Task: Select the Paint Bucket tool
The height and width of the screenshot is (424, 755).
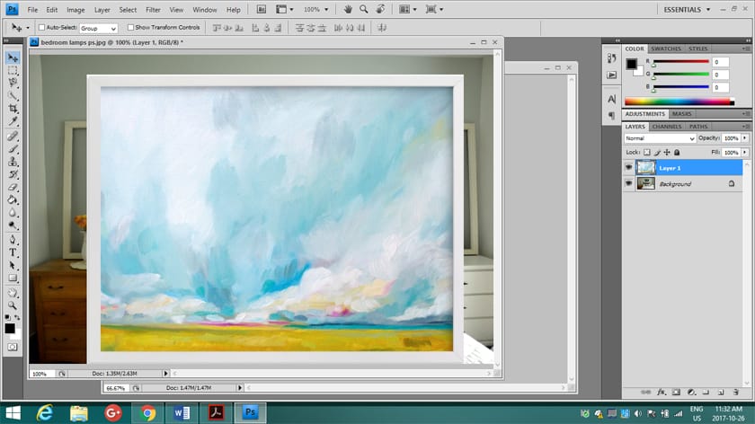Action: (13, 199)
